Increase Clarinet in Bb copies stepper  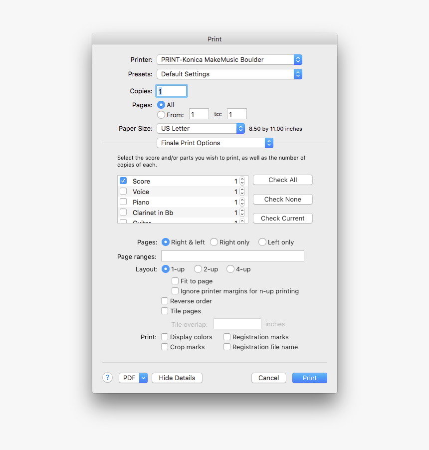[242, 212]
